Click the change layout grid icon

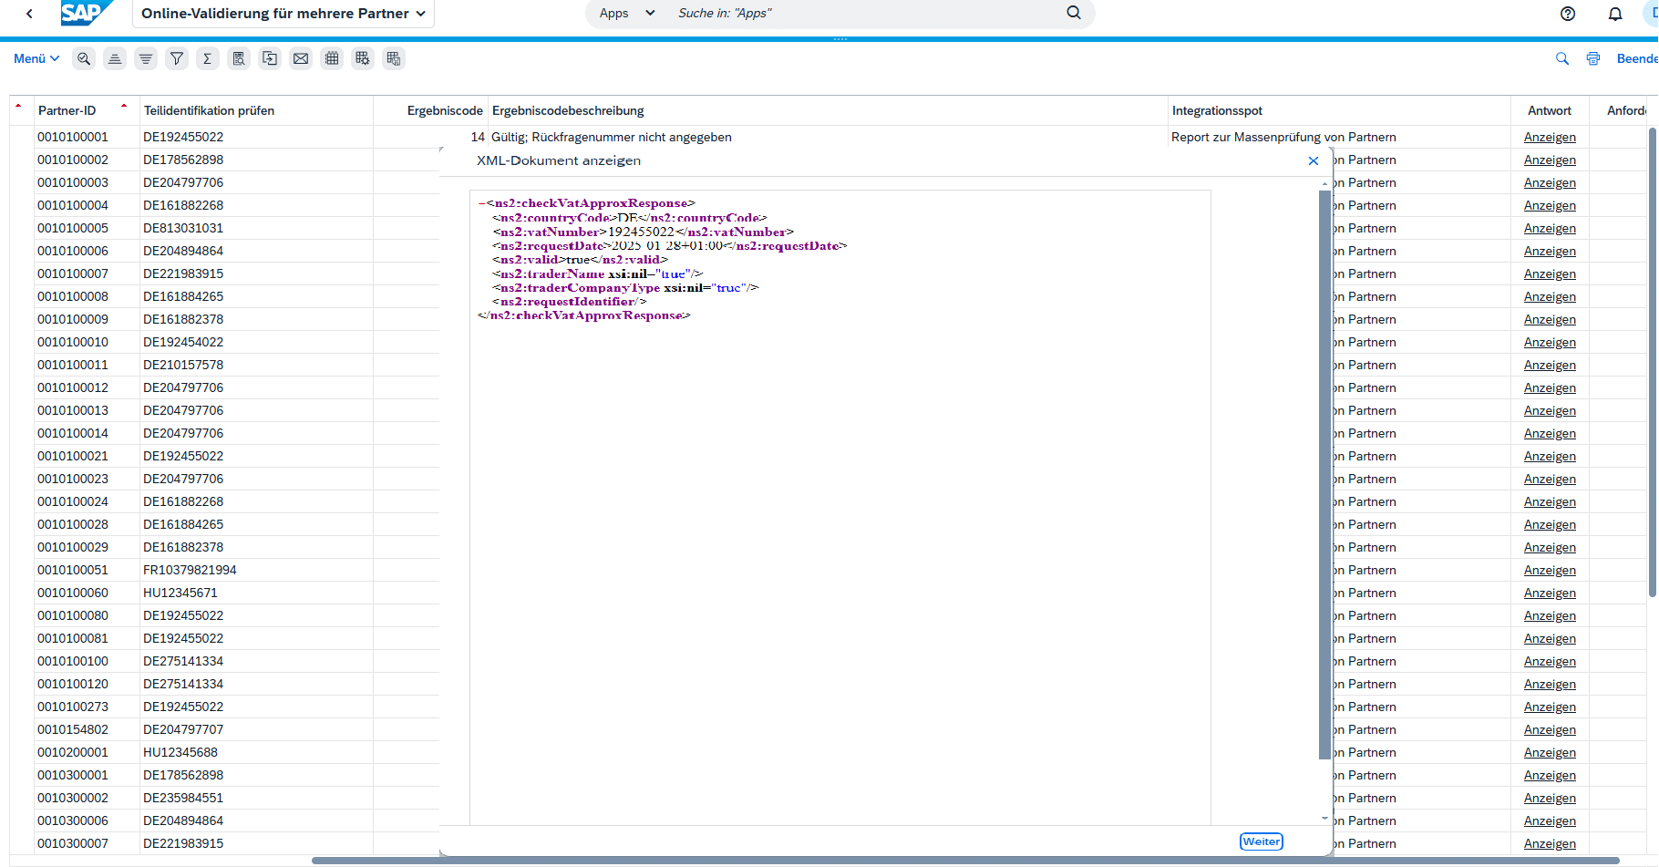coord(332,58)
